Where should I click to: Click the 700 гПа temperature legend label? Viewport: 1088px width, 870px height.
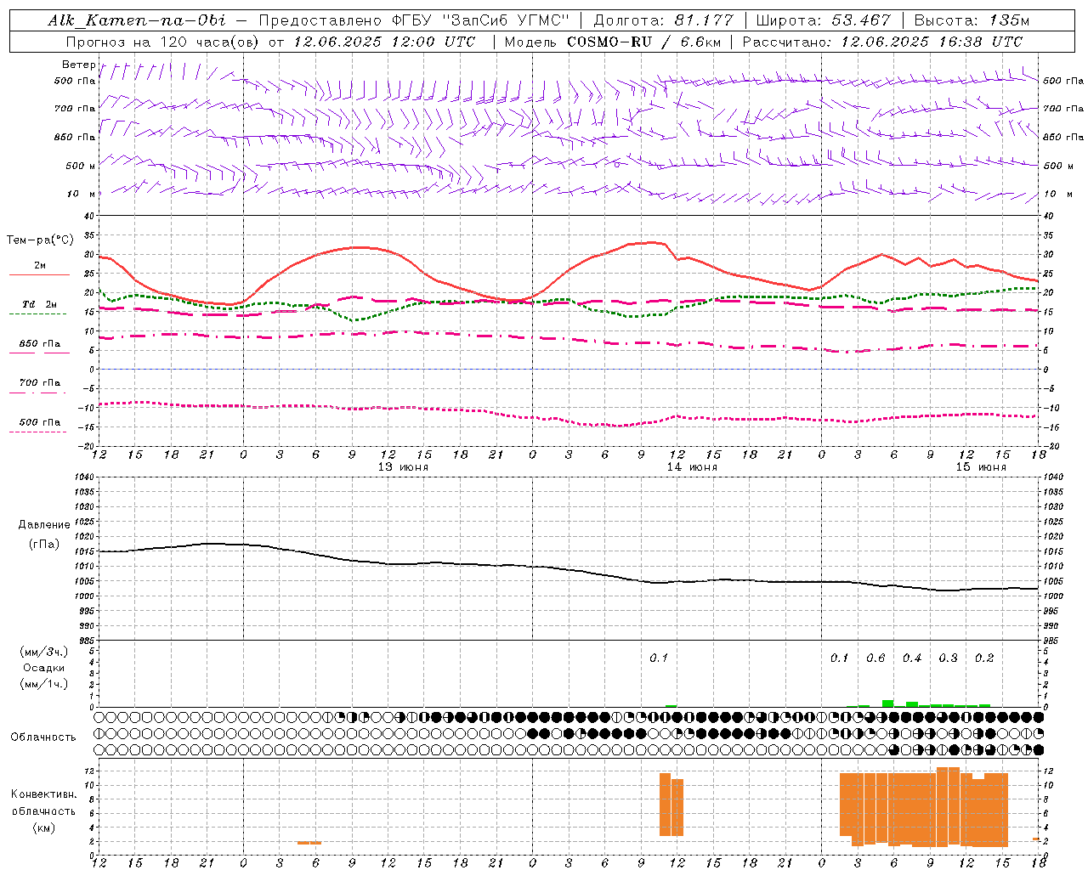[40, 382]
